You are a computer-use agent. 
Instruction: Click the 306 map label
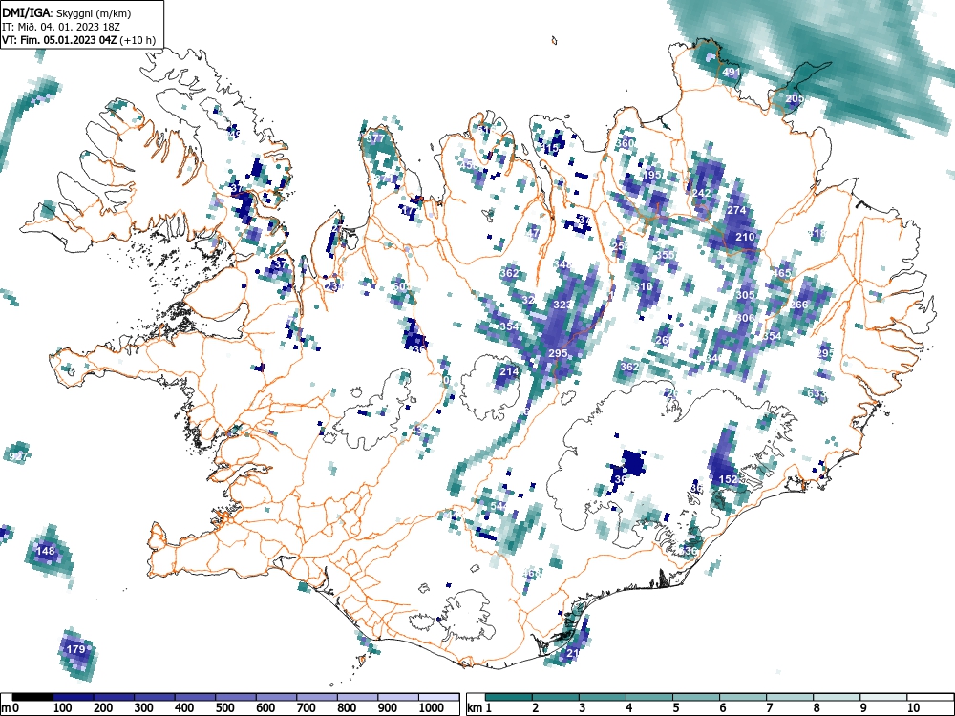point(746,319)
